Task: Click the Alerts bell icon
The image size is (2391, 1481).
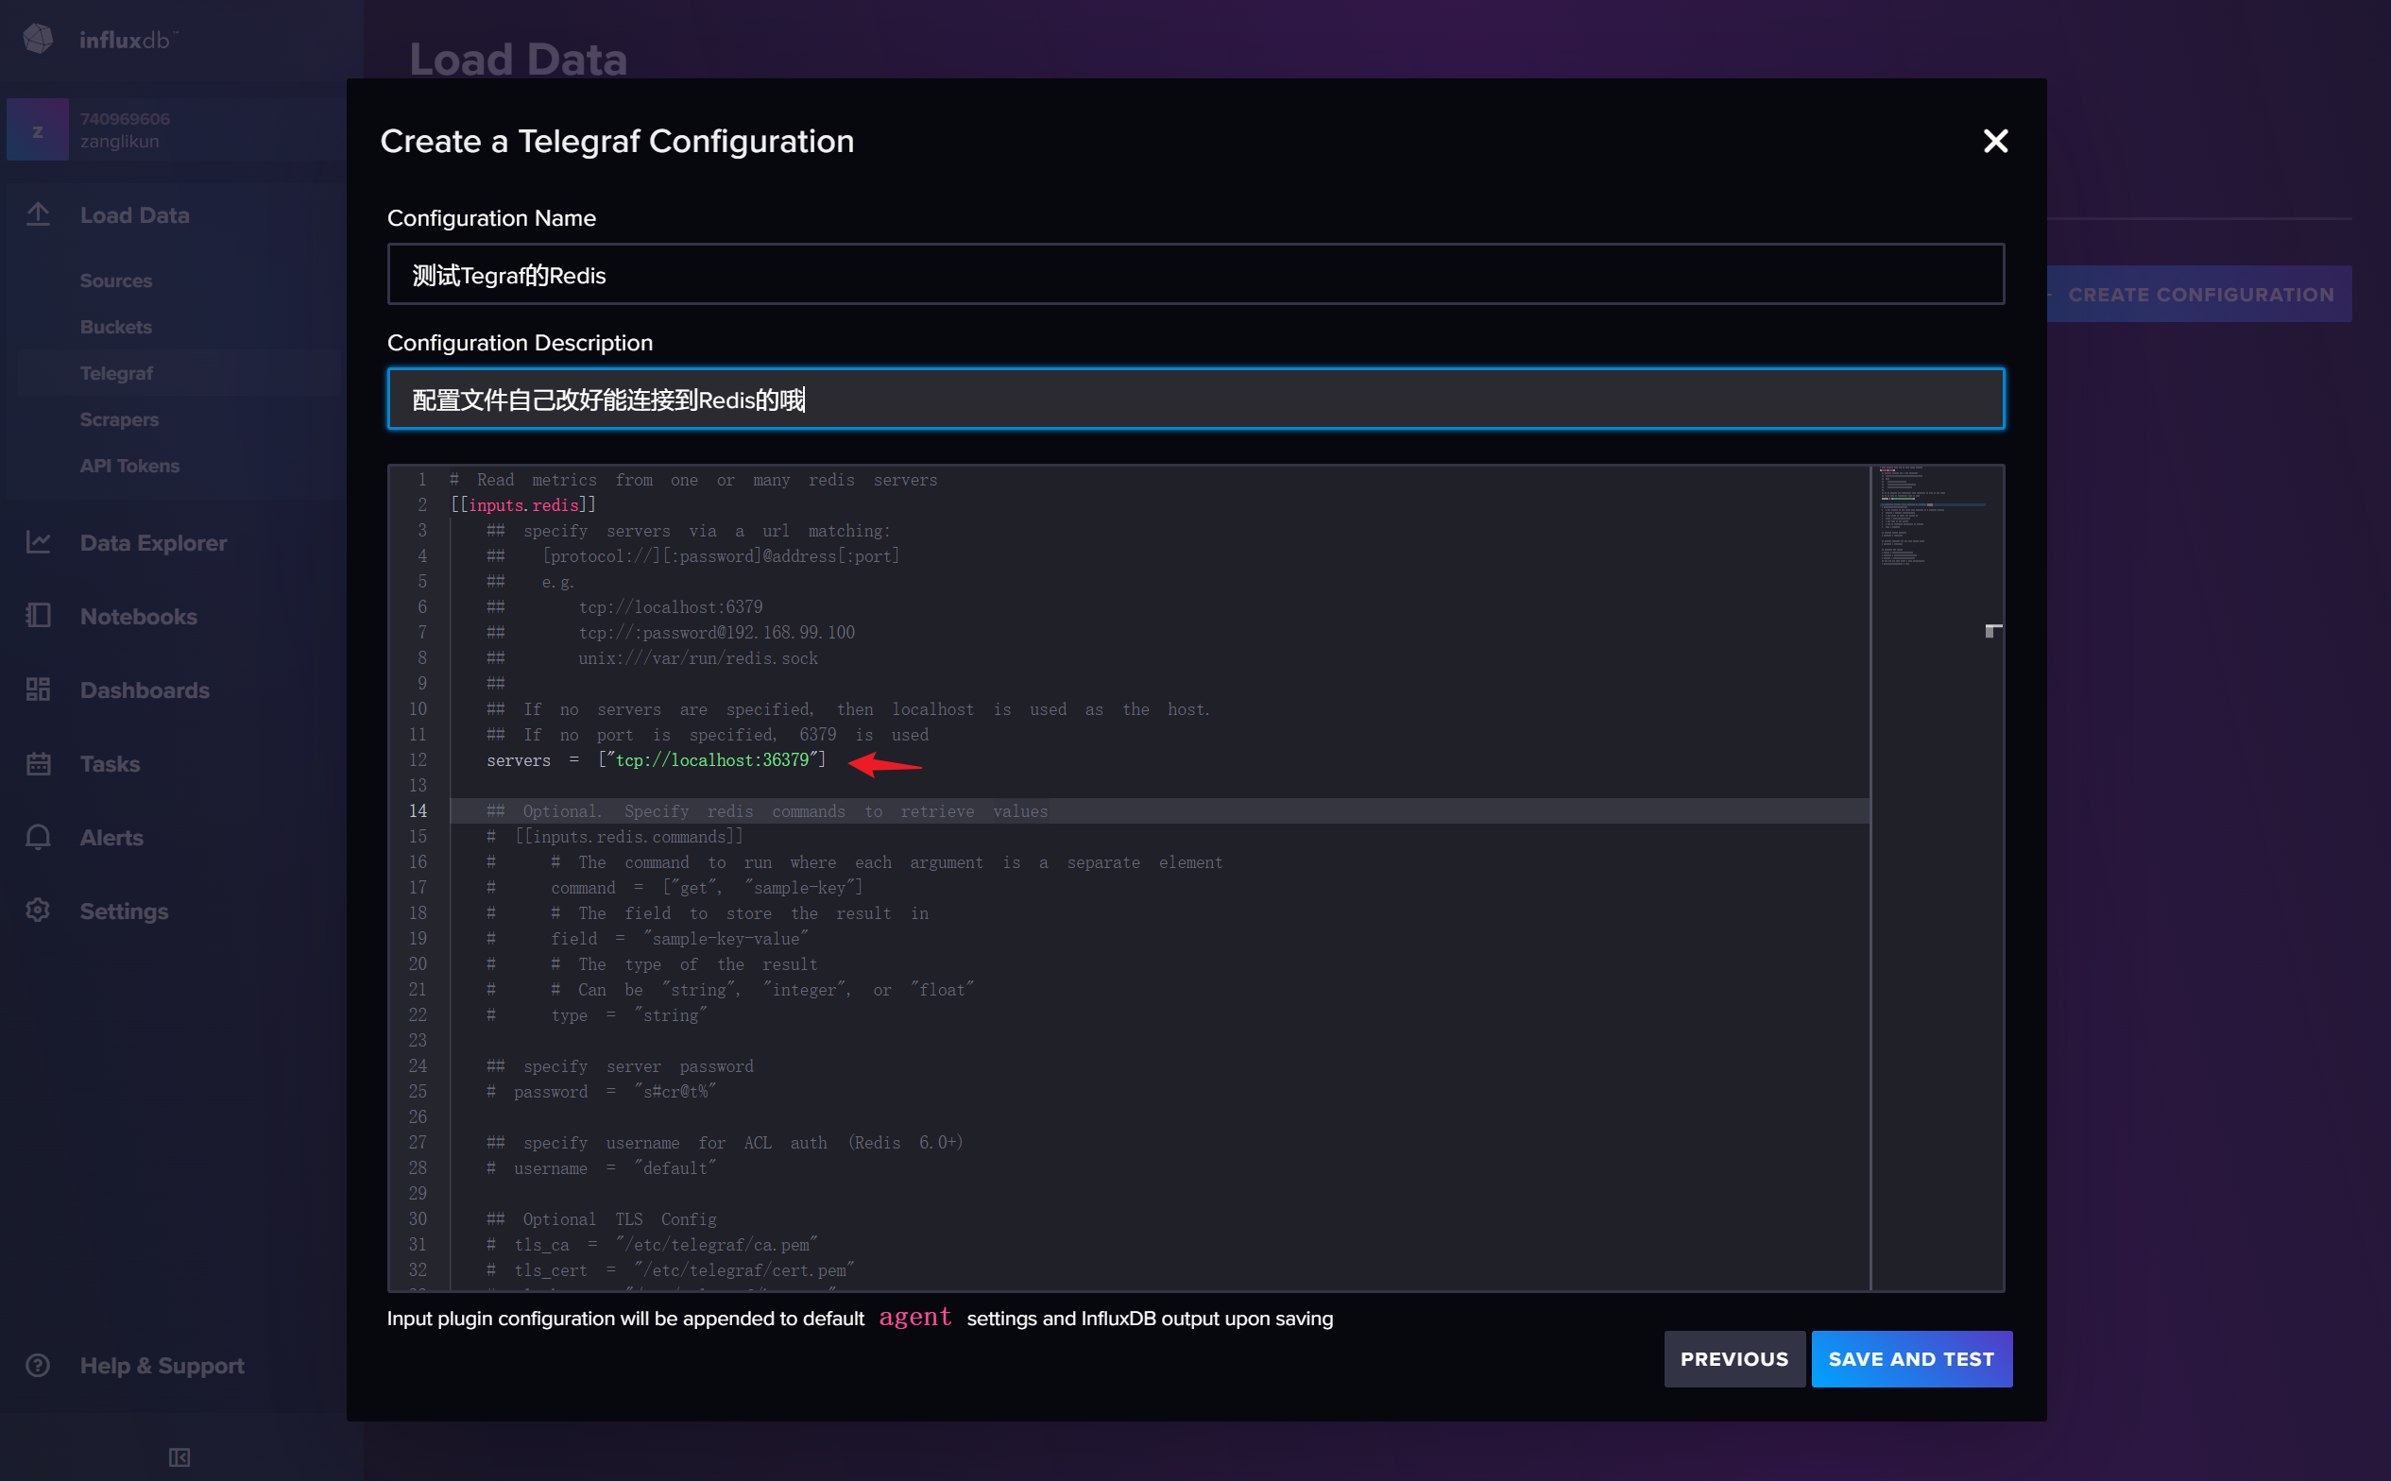Action: [x=37, y=837]
